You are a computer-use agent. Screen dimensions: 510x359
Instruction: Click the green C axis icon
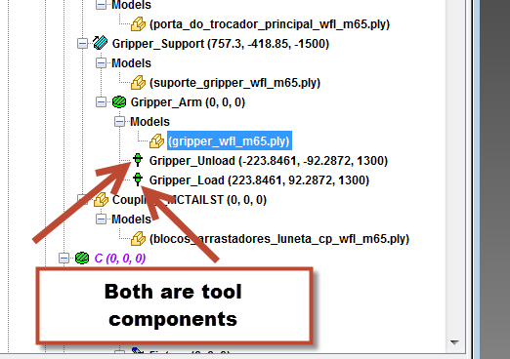coord(82,259)
